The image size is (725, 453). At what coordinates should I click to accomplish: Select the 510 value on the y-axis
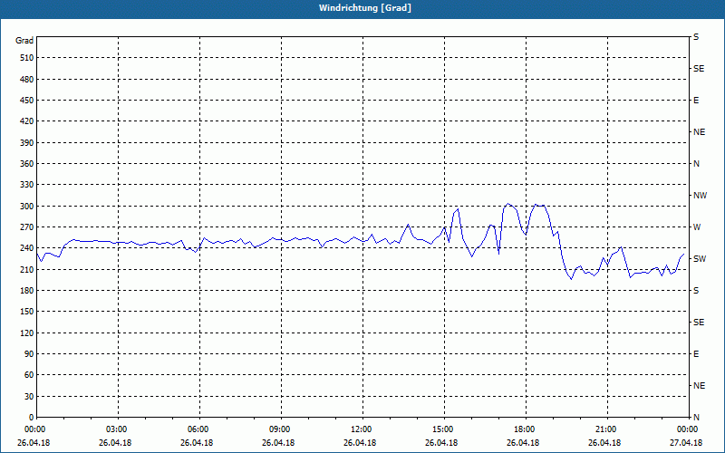pyautogui.click(x=27, y=58)
